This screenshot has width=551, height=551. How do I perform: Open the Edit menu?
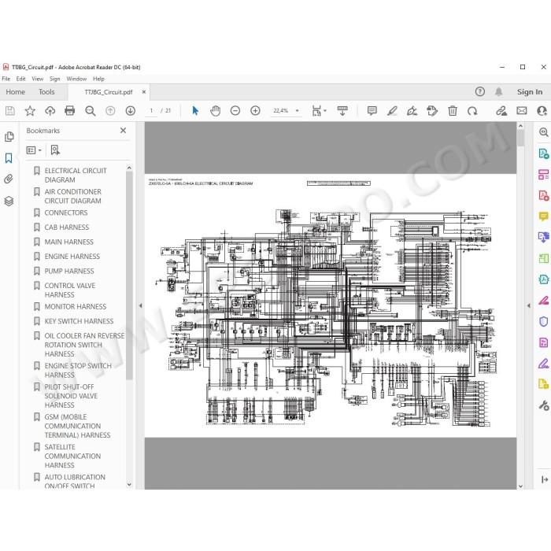pos(20,79)
